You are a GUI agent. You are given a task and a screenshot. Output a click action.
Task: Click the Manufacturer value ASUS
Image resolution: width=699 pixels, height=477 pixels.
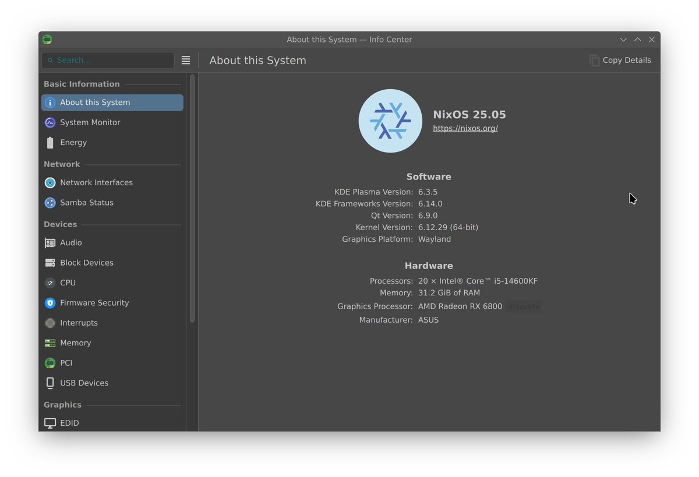428,320
